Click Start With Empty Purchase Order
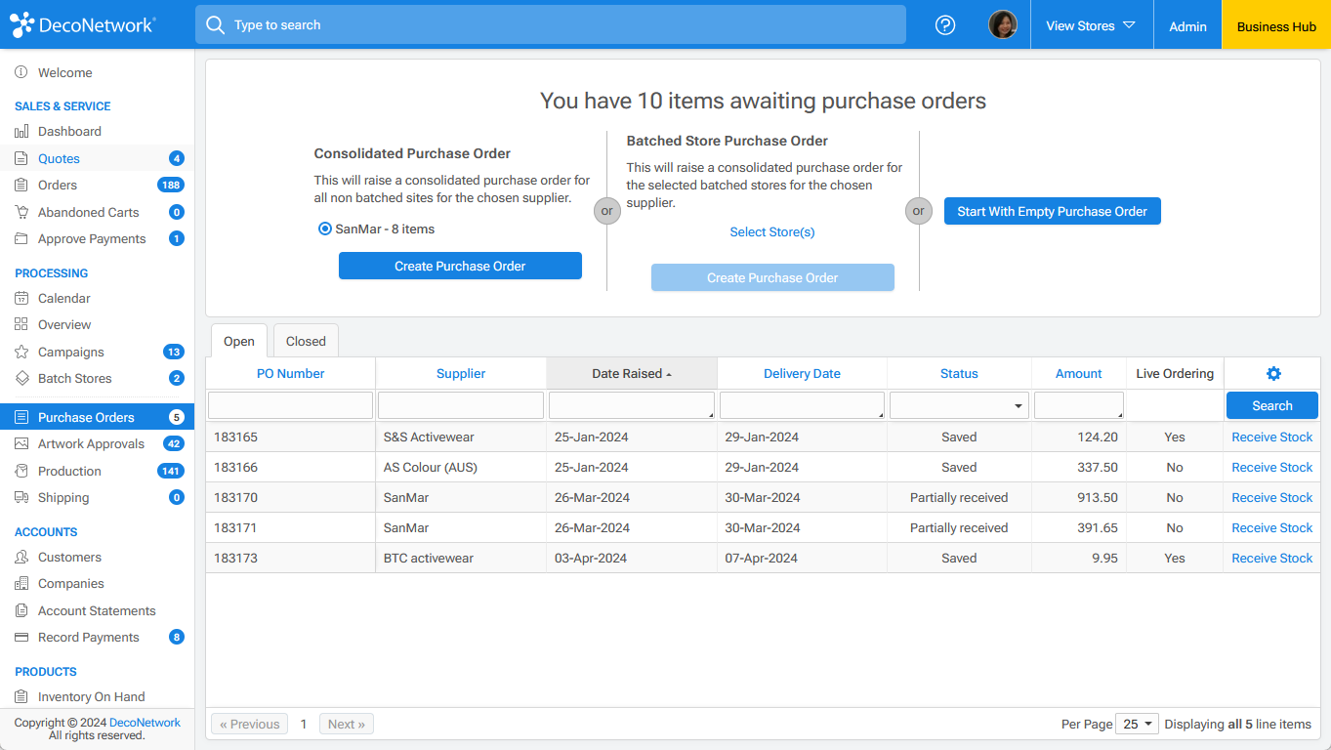 [1053, 211]
